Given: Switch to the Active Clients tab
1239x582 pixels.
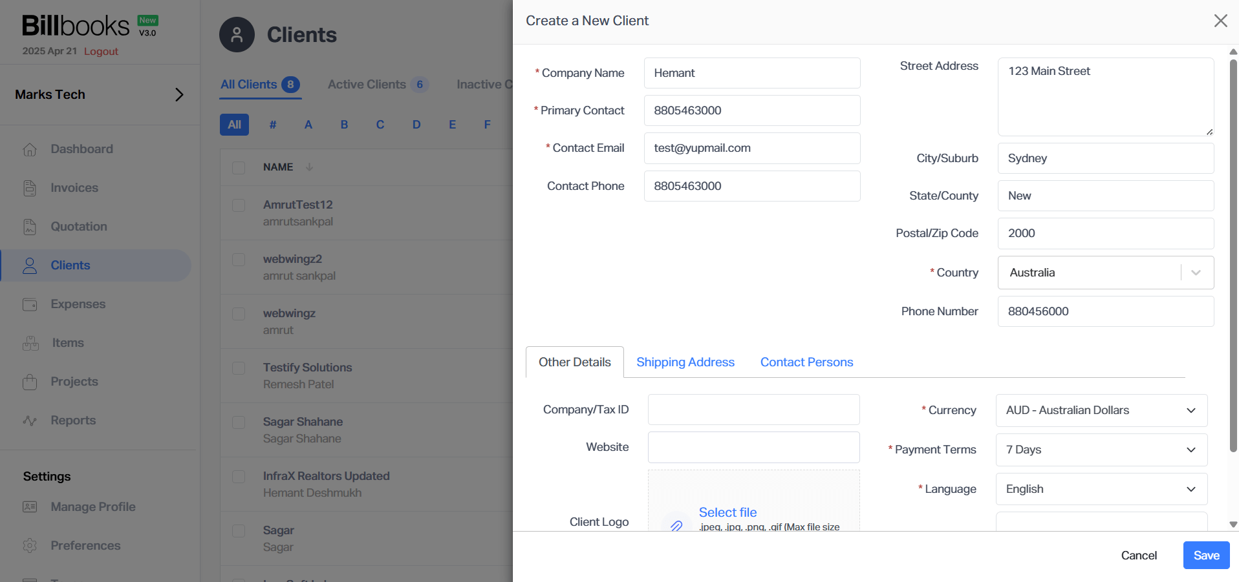Looking at the screenshot, I should pos(367,84).
